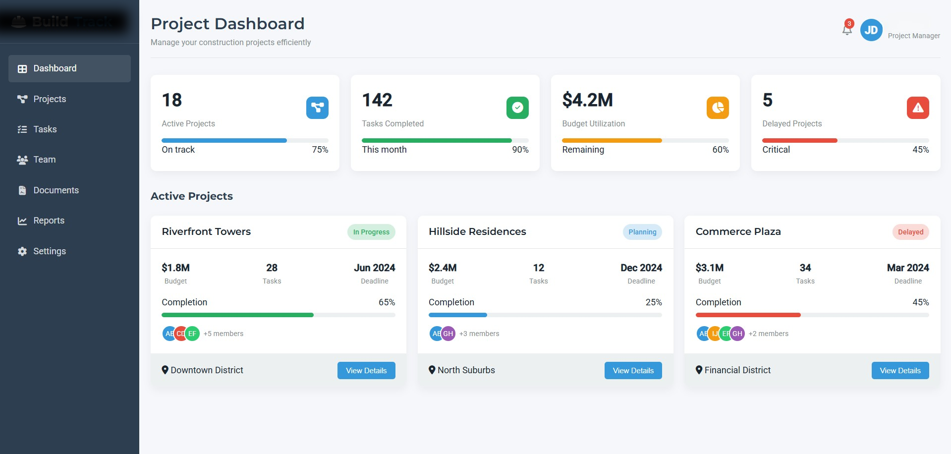This screenshot has width=951, height=454.
Task: Click the orange Budget Utilization pie icon
Action: (x=717, y=108)
